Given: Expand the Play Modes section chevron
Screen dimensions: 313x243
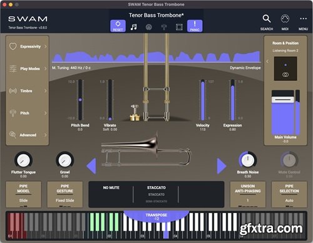Looking at the screenshot, I should pyautogui.click(x=46, y=69).
